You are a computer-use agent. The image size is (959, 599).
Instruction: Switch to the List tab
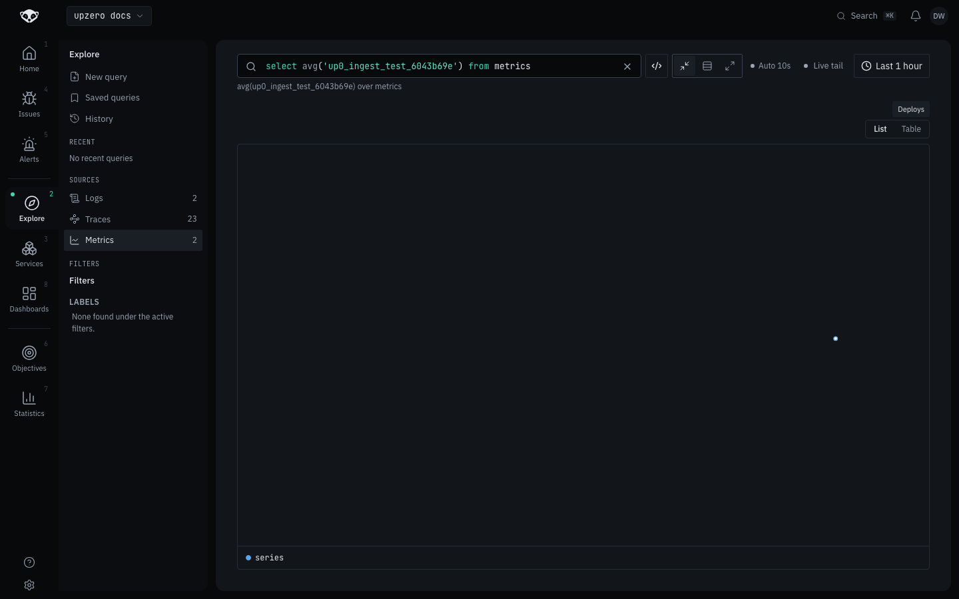tap(880, 129)
